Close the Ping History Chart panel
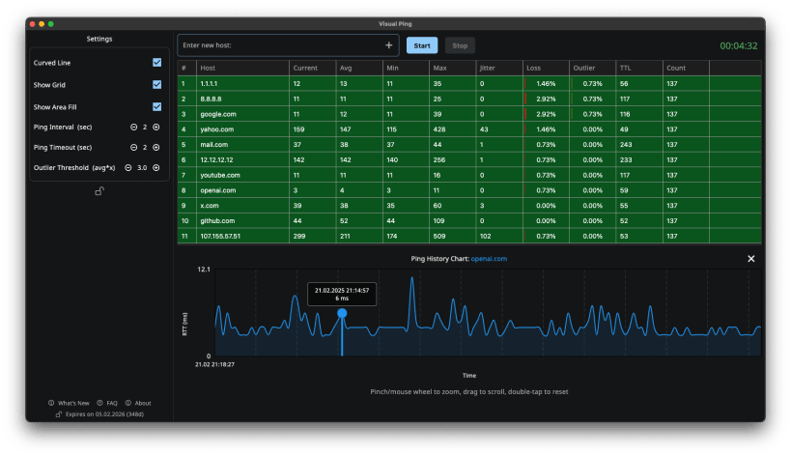This screenshot has height=456, width=791. point(751,259)
